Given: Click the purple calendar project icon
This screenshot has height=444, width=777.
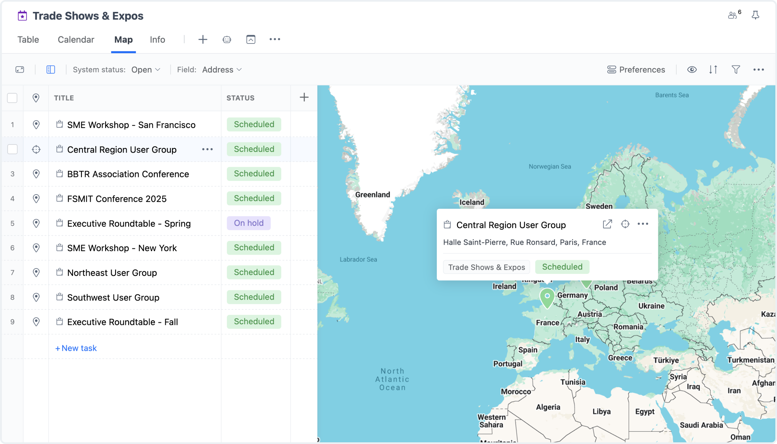Looking at the screenshot, I should click(x=22, y=16).
